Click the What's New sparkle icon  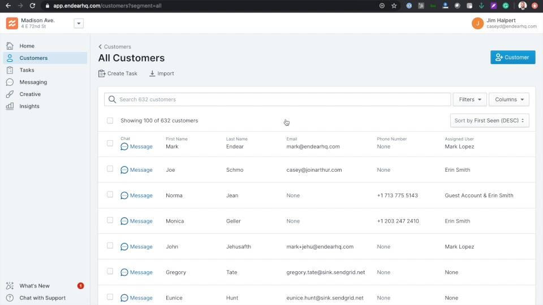(10, 286)
